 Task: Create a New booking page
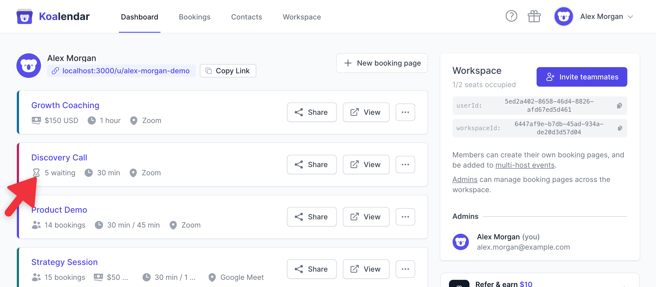tap(382, 63)
